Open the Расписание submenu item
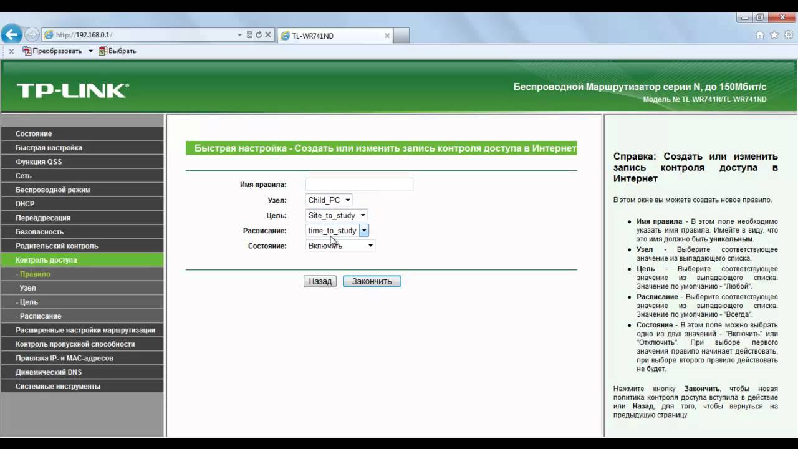 [82, 316]
